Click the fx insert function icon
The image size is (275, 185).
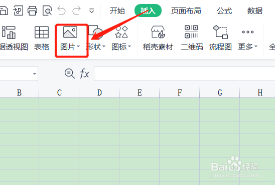pos(84,73)
